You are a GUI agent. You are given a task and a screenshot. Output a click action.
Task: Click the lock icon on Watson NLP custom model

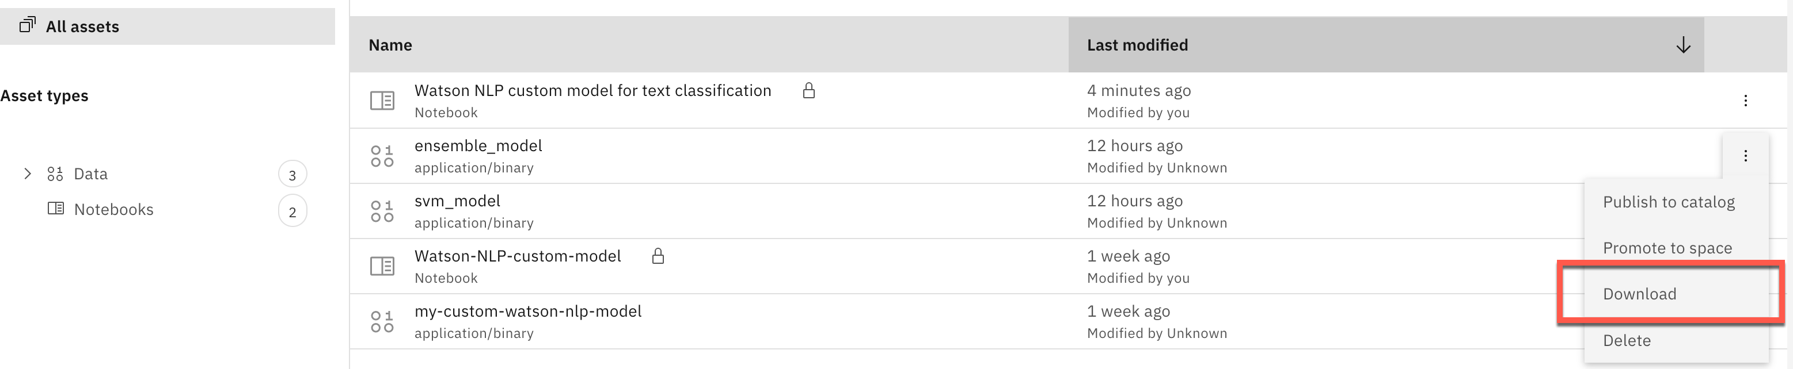pos(810,90)
